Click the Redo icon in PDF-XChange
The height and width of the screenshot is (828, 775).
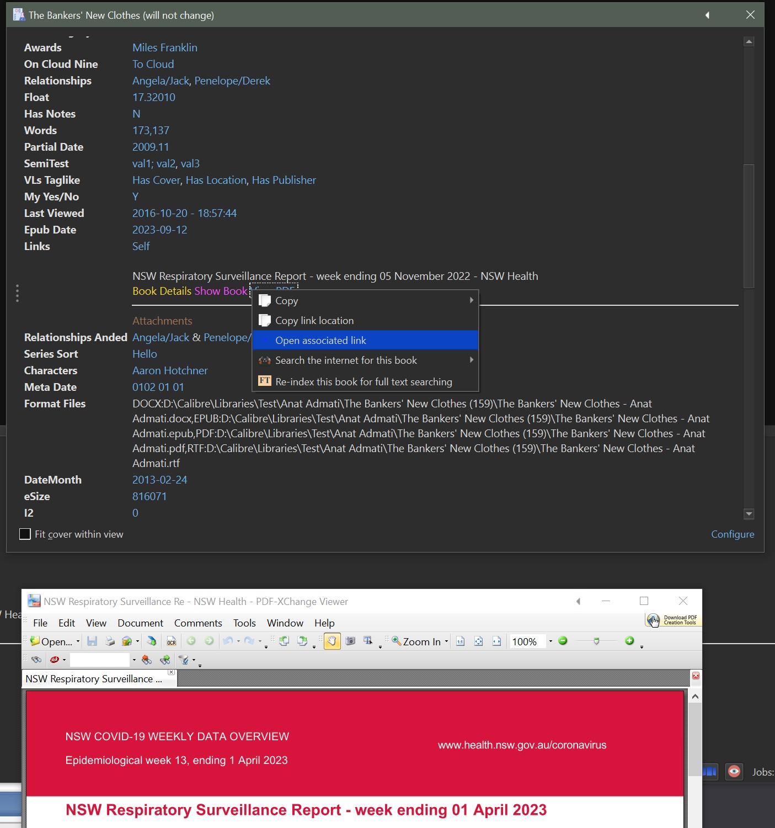tap(249, 641)
